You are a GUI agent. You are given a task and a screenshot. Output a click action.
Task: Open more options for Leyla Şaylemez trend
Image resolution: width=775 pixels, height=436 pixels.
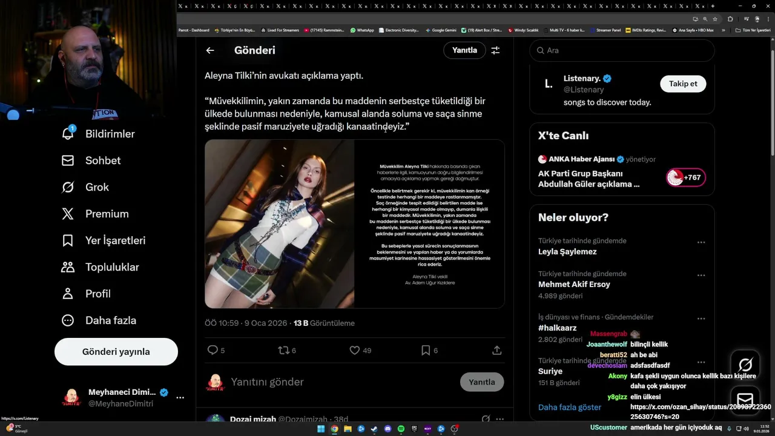701,242
